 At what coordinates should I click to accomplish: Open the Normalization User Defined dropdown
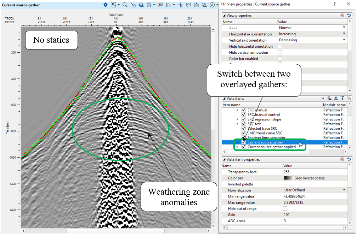(x=344, y=190)
